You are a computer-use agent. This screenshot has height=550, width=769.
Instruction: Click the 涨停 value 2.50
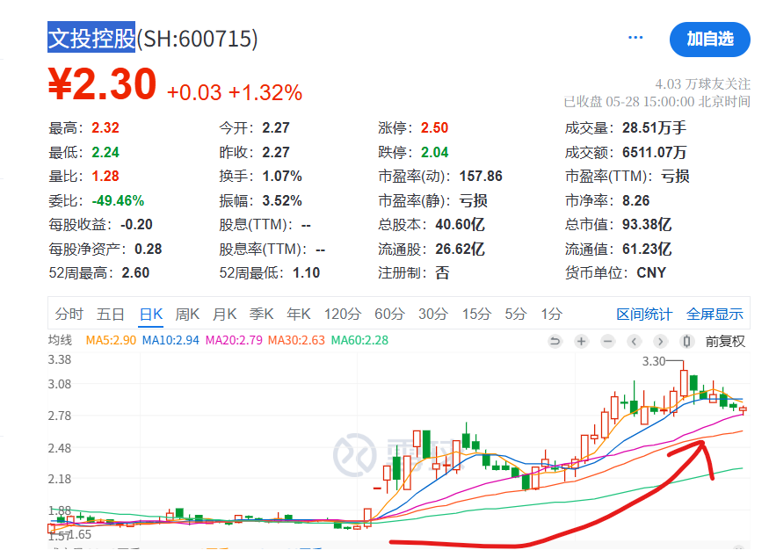coord(434,128)
